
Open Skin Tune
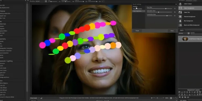tap(2, 18)
